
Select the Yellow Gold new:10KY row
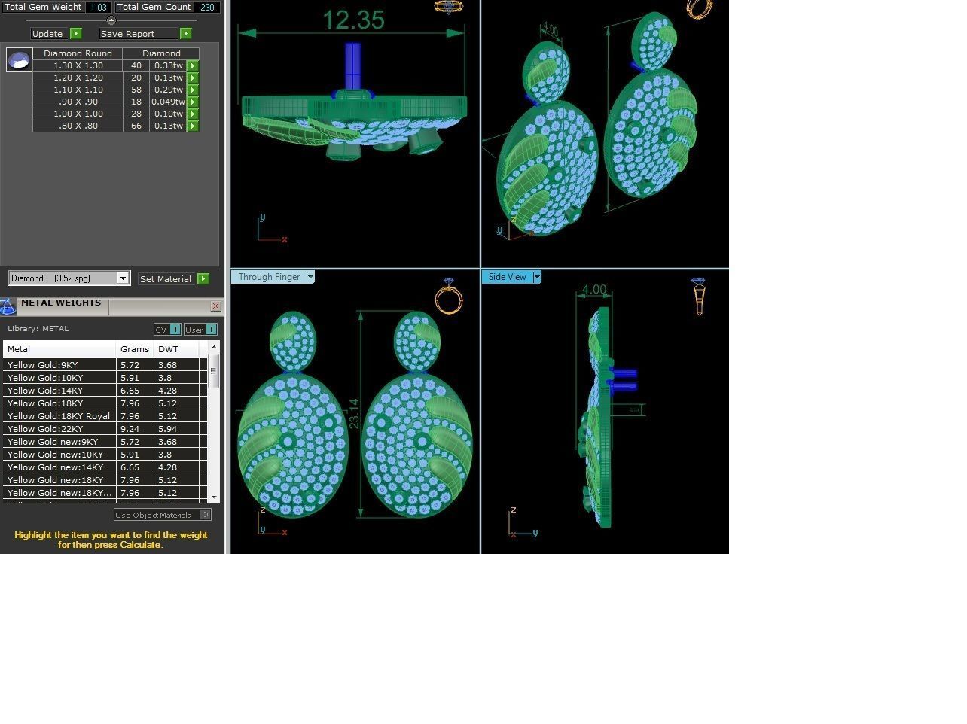click(105, 455)
